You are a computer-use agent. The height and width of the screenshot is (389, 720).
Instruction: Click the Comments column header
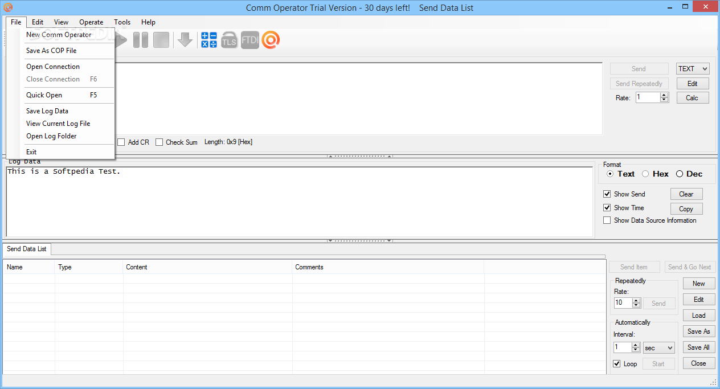(388, 267)
